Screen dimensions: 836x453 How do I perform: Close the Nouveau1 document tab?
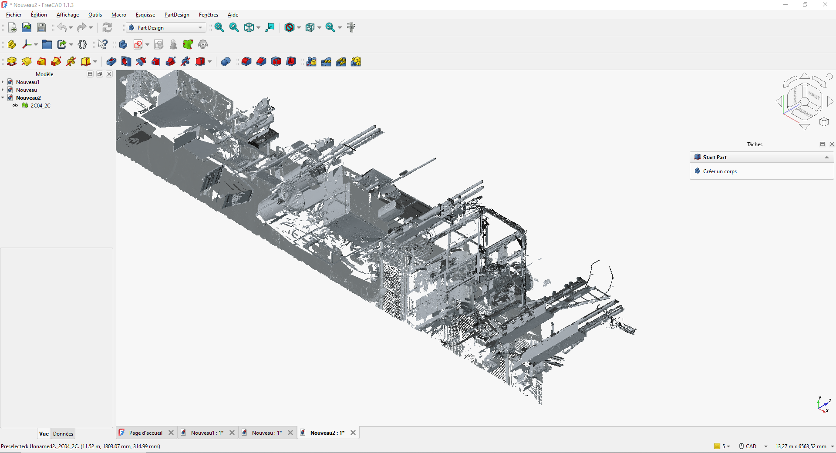click(232, 433)
